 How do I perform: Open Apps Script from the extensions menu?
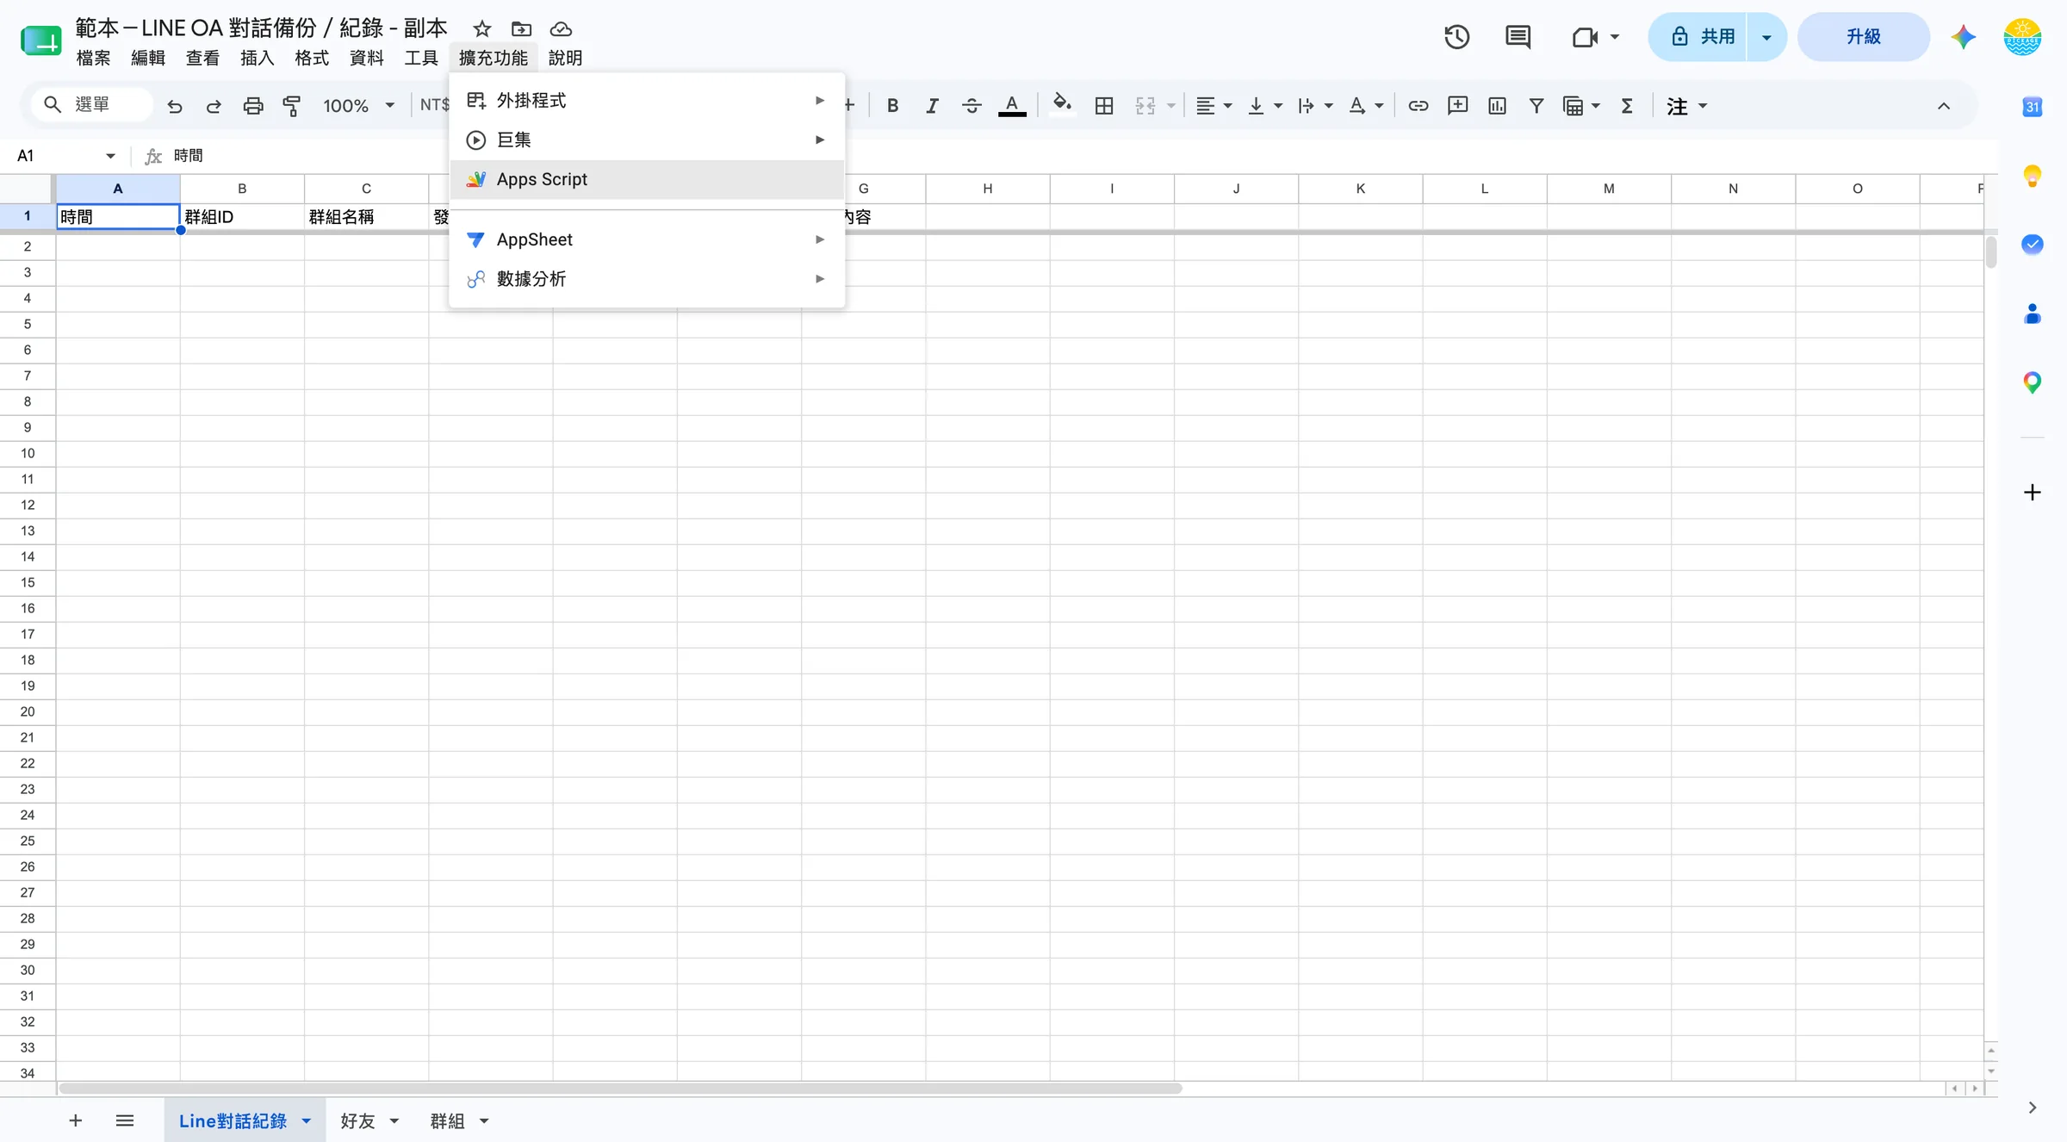[646, 179]
